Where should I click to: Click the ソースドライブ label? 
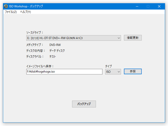point(35,32)
